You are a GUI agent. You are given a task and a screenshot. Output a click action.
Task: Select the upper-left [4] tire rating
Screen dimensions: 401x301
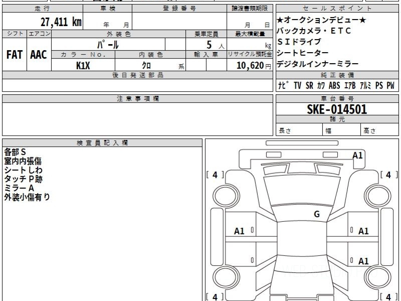coord(215,175)
